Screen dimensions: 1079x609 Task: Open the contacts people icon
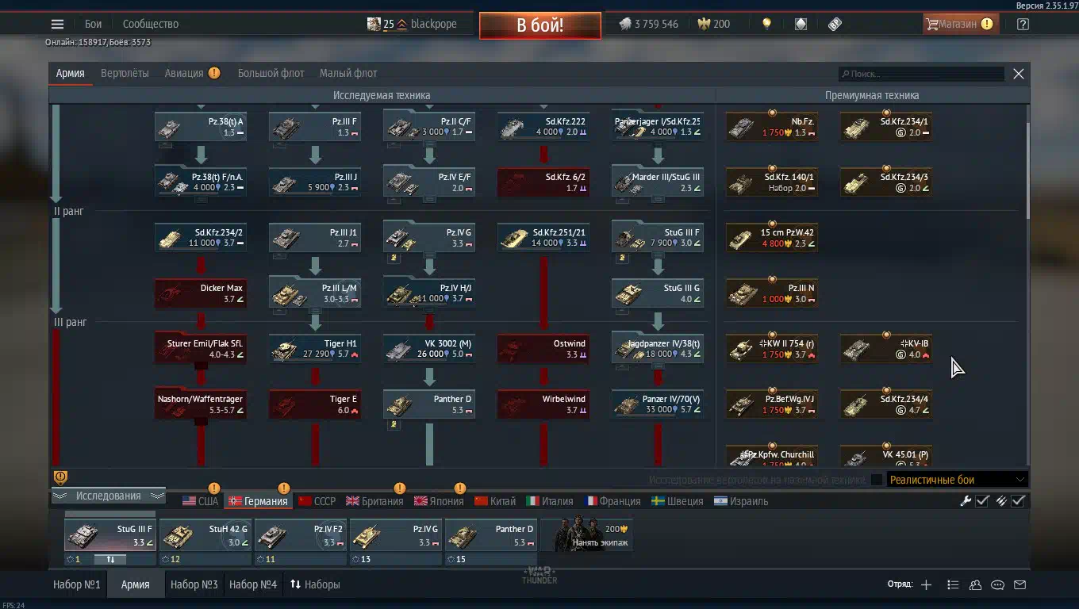point(975,584)
